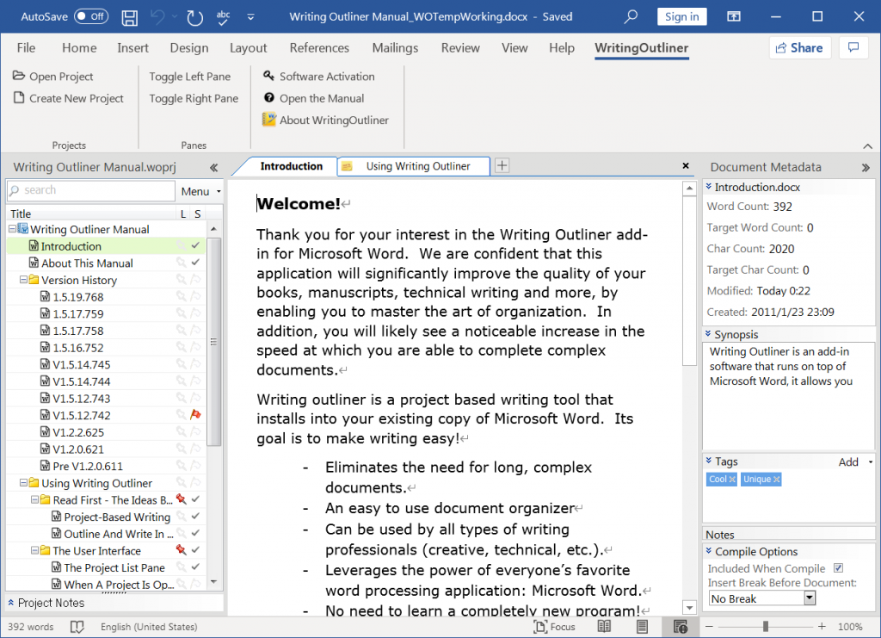Toggle status checkmark on The Project List Pane row
881x638 pixels.
[195, 567]
